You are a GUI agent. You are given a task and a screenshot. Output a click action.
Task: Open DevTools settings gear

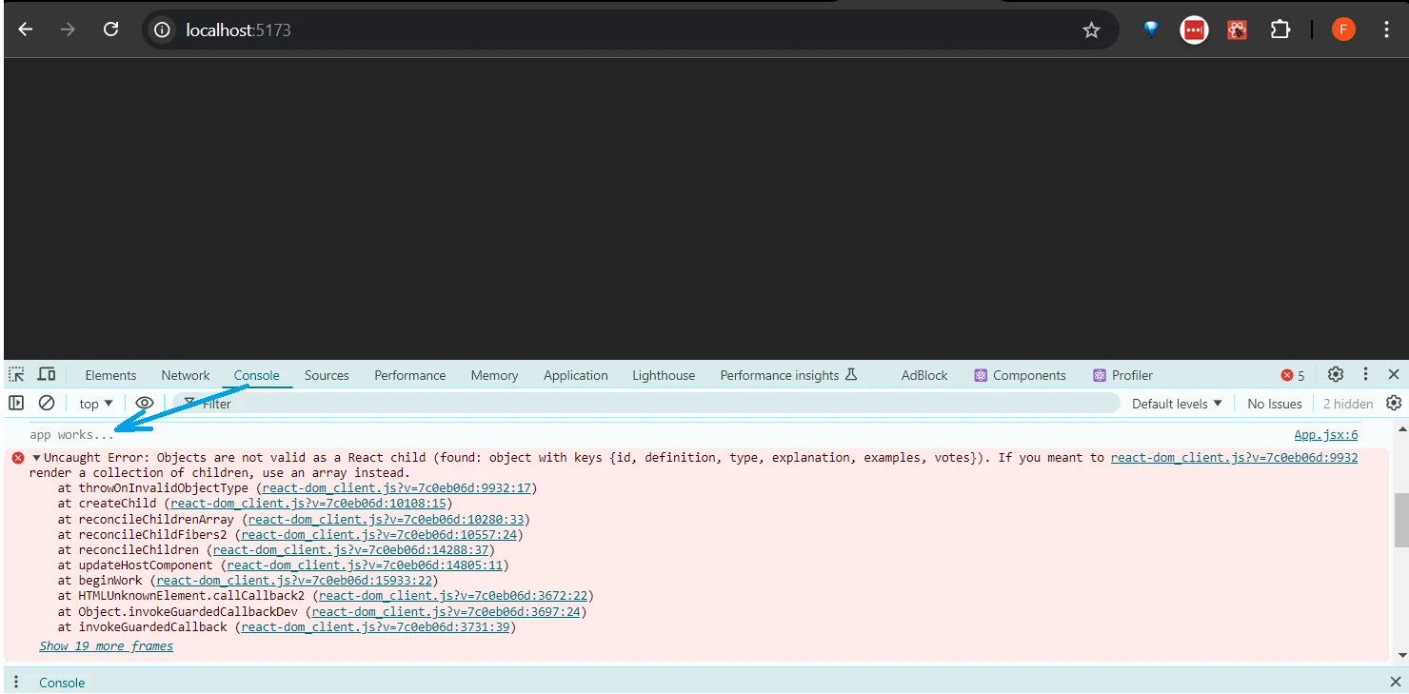(x=1336, y=374)
